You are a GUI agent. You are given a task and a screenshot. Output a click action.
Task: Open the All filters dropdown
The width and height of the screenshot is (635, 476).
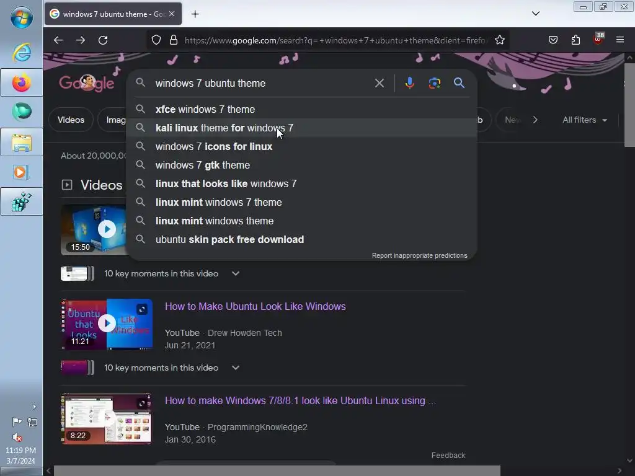tap(584, 120)
